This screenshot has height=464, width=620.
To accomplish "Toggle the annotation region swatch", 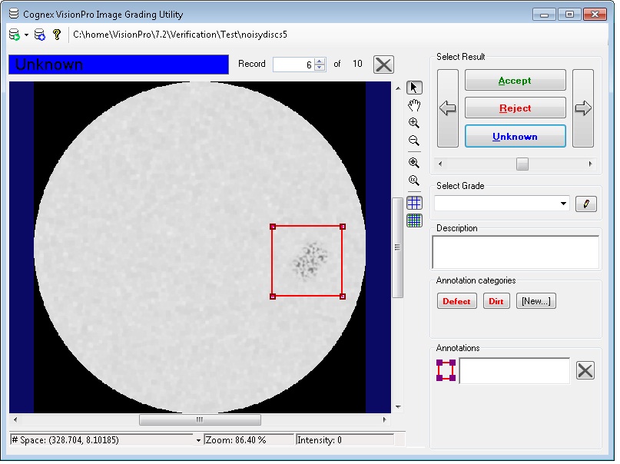I will pyautogui.click(x=446, y=370).
